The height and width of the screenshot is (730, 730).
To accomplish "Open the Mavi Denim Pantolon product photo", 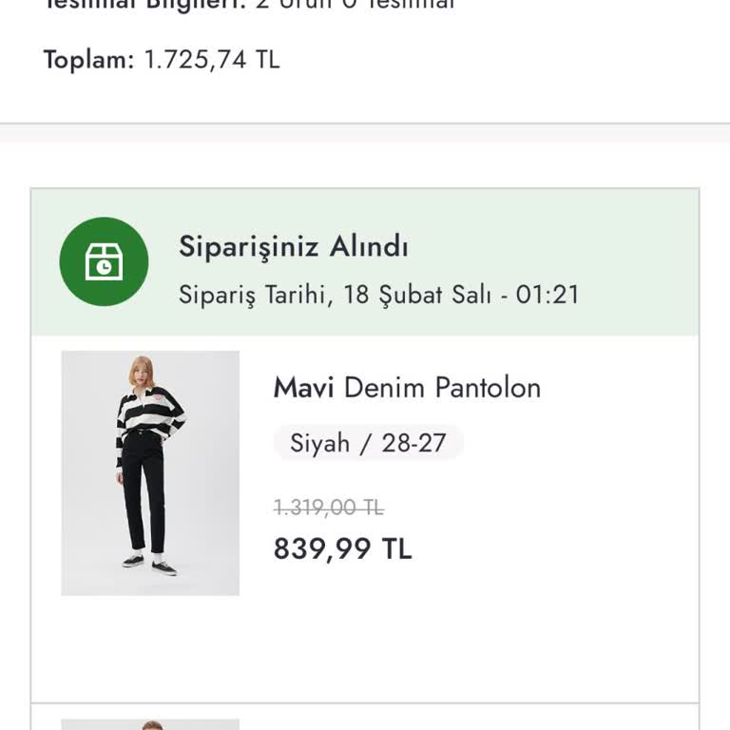I will pyautogui.click(x=150, y=472).
